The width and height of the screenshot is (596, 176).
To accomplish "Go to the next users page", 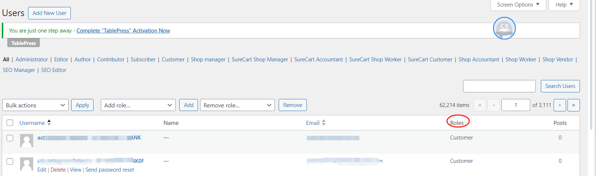I will (559, 105).
